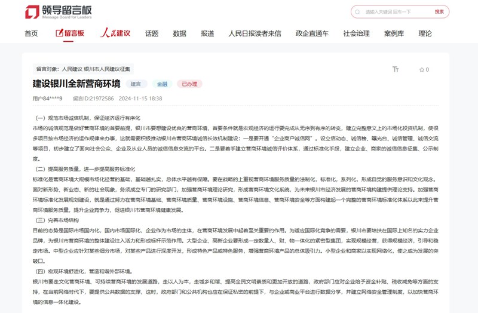This screenshot has width=478, height=313.
Task: Open the 人民建议 calligraphy logo tab
Action: click(115, 33)
